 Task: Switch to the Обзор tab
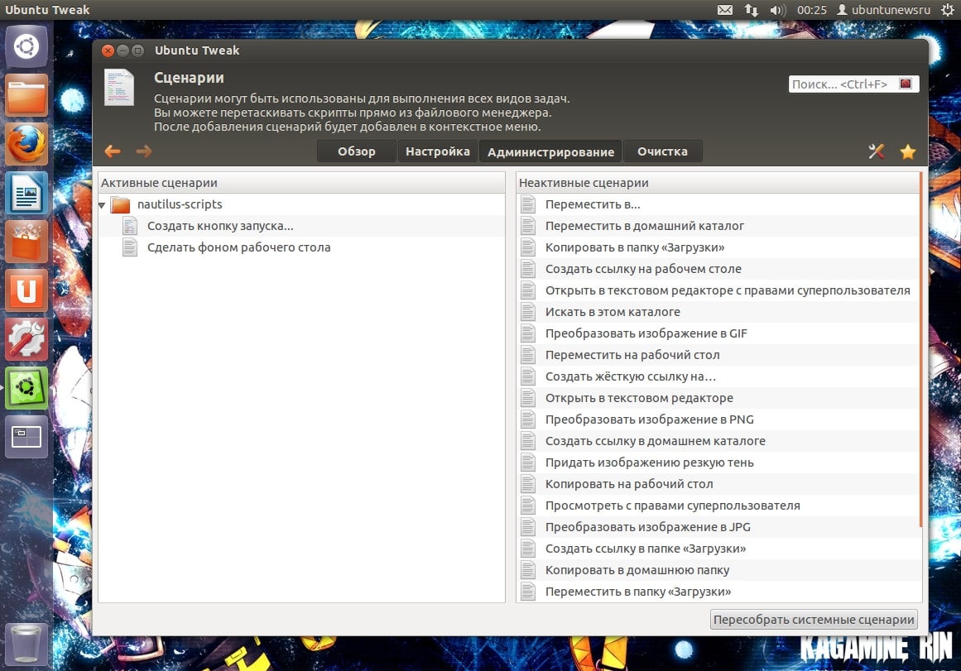coord(357,151)
